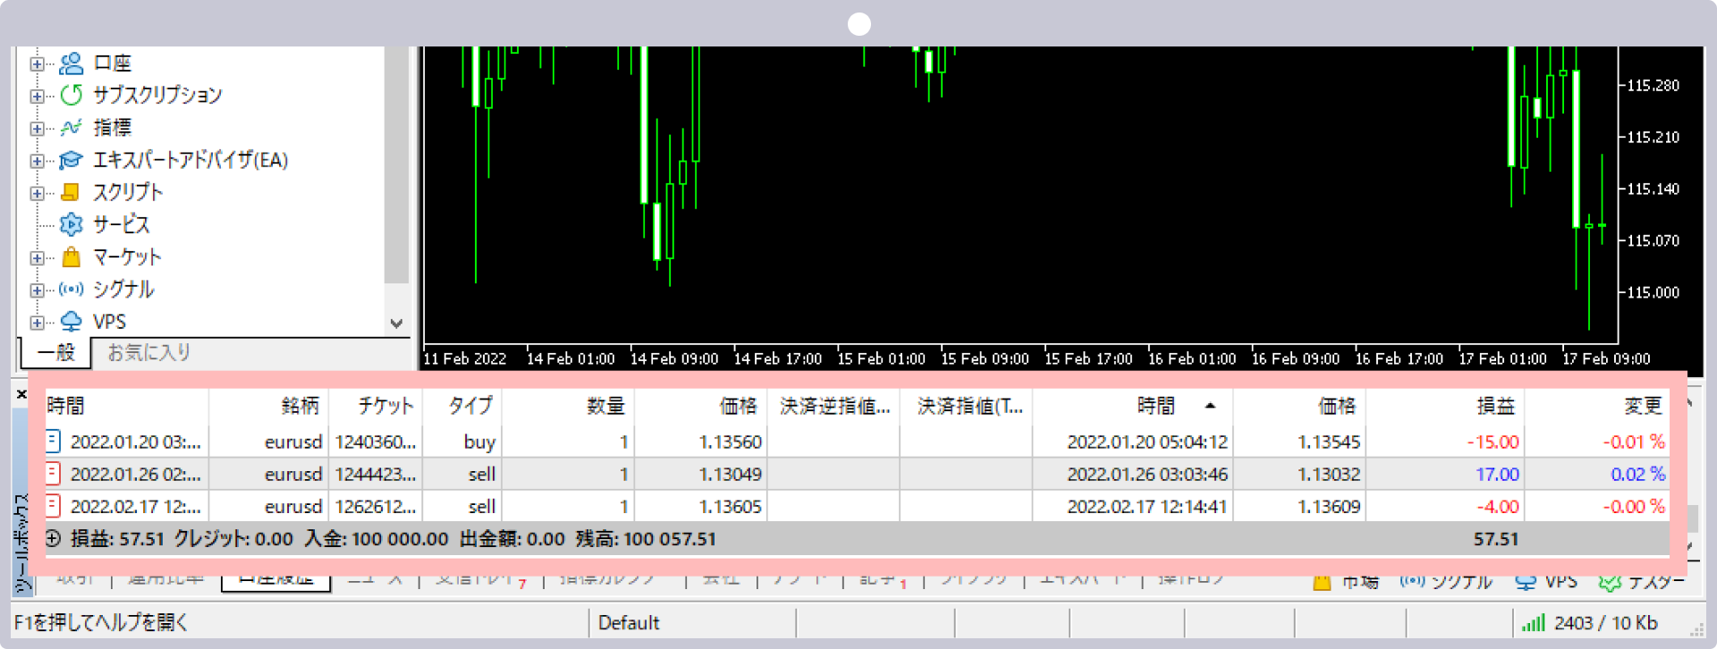
Task: Click the red sell icon on the 2022.02.17 row
Action: [53, 505]
